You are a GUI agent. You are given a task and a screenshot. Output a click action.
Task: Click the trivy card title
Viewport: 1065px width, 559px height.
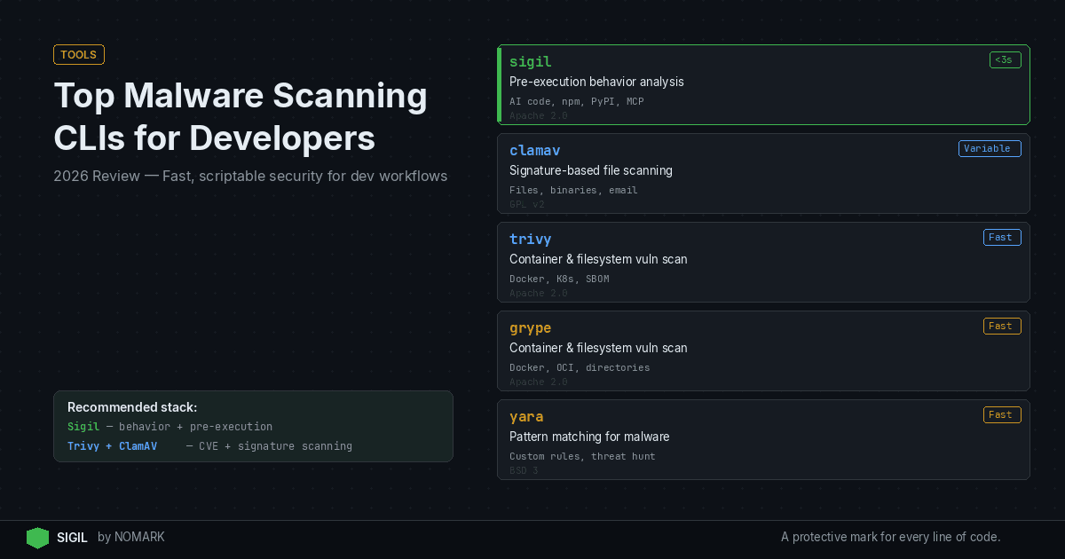pos(530,239)
